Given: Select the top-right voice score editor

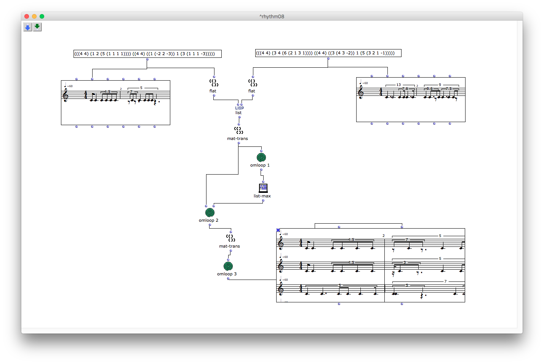Looking at the screenshot, I should [411, 100].
